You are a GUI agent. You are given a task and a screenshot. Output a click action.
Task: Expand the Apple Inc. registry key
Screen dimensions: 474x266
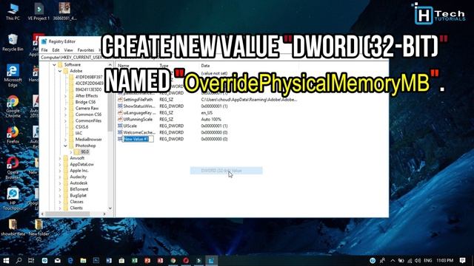(60, 171)
